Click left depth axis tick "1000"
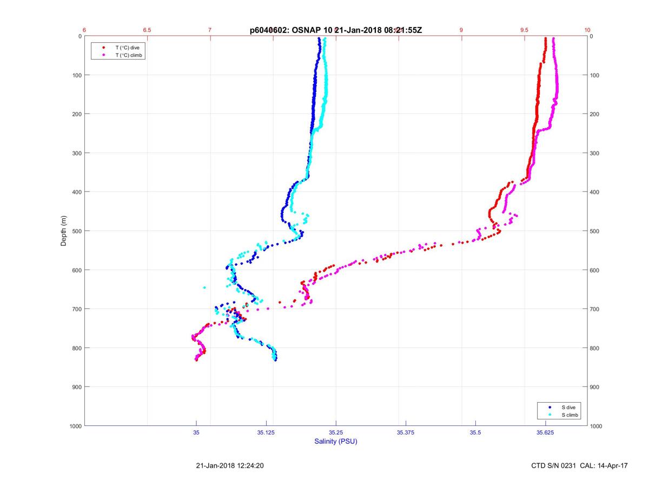The image size is (649, 479). tap(75, 426)
